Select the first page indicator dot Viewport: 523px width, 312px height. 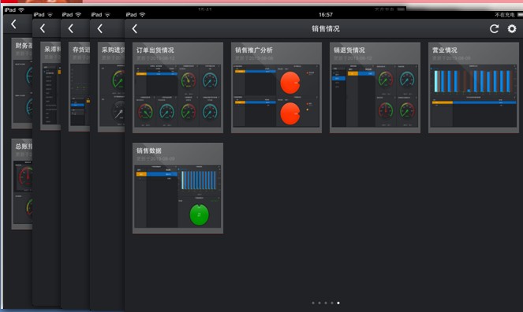[313, 303]
